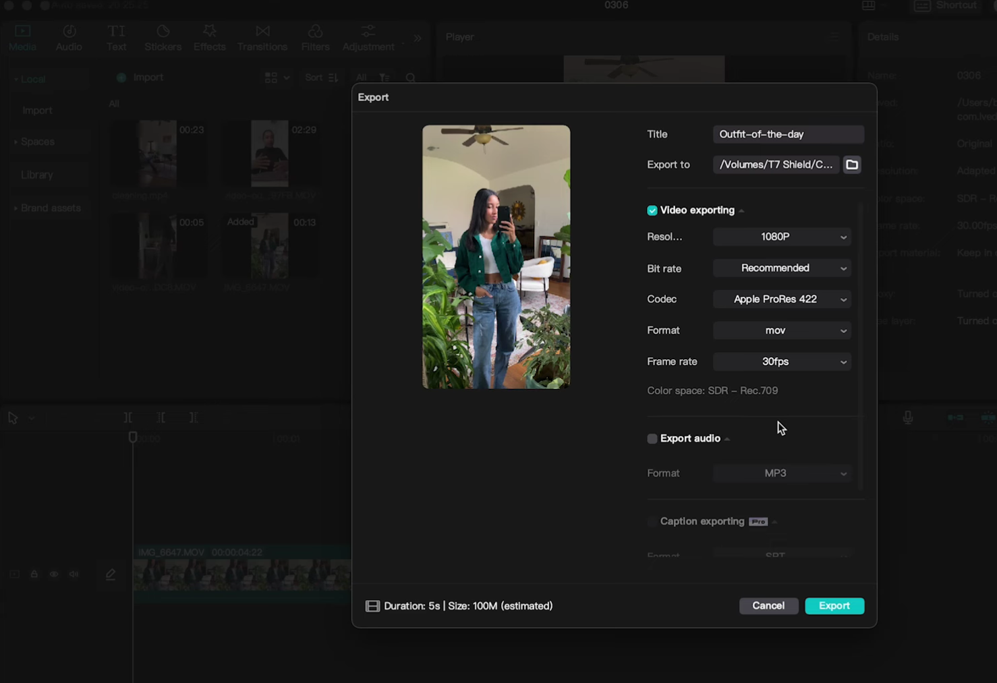Enable the Export audio checkbox

click(652, 439)
